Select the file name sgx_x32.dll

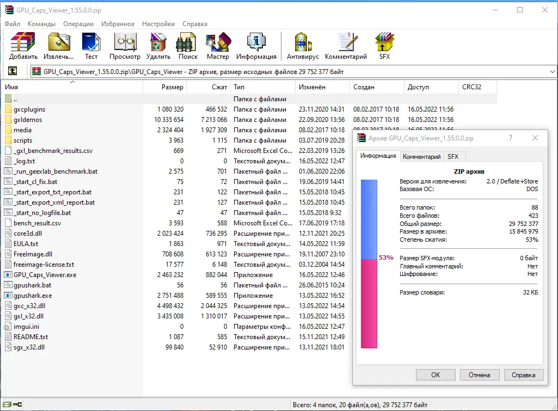[29, 347]
